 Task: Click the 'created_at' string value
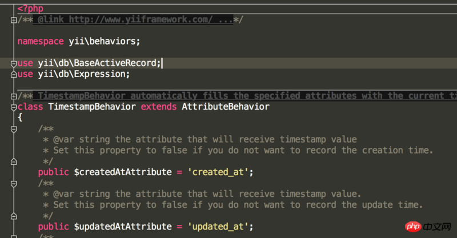218,172
